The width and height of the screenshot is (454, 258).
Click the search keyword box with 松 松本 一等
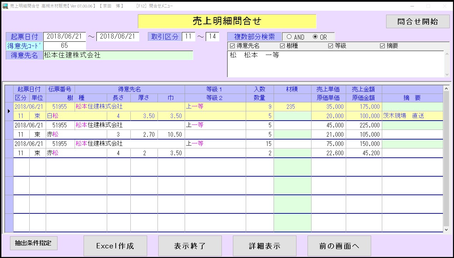[335, 64]
